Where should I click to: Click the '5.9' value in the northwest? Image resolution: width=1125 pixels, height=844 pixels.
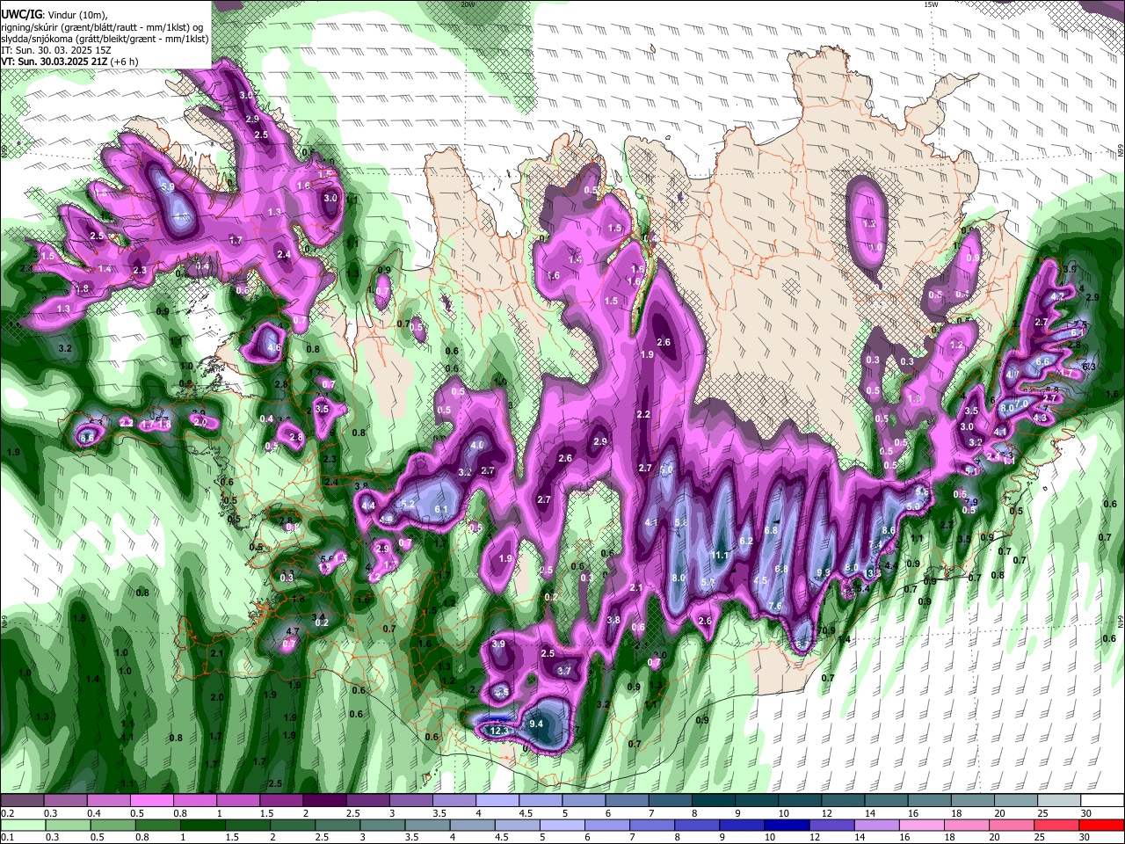pyautogui.click(x=167, y=187)
